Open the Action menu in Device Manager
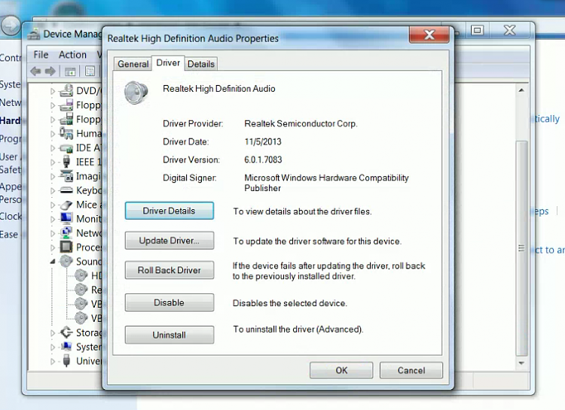This screenshot has width=565, height=410. coord(72,55)
